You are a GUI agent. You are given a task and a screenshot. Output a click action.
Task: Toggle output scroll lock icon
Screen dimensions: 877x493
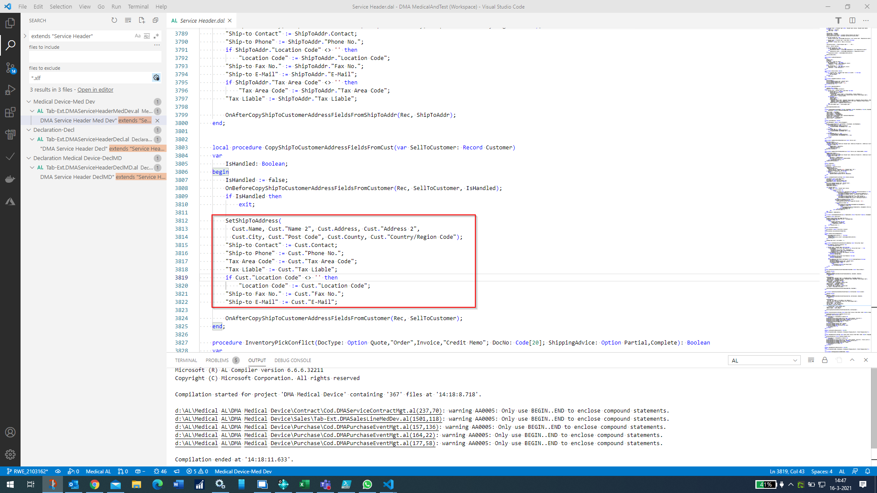click(x=825, y=360)
